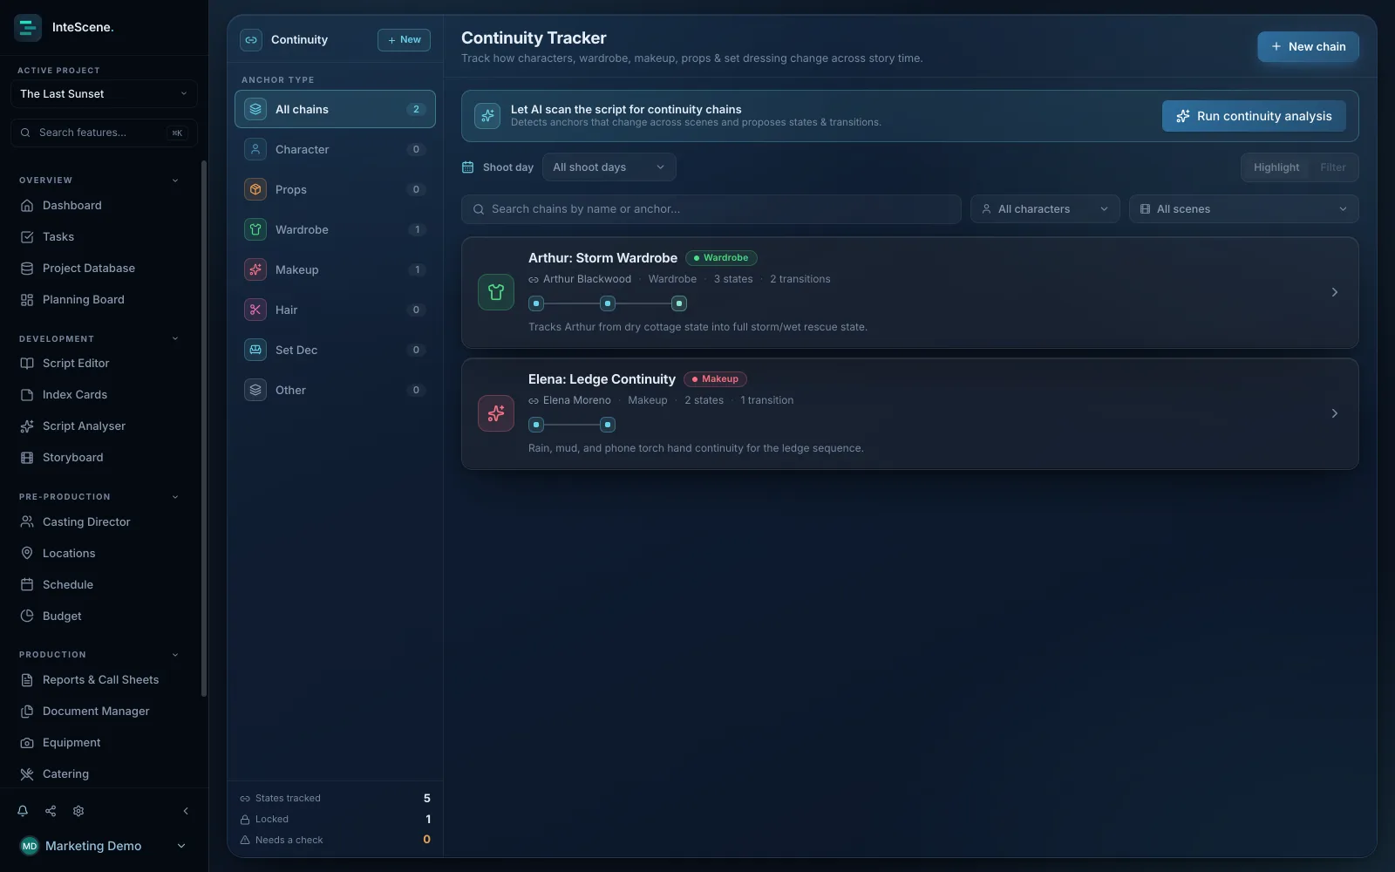Focus the Search features field
The image size is (1395, 872).
pyautogui.click(x=104, y=133)
